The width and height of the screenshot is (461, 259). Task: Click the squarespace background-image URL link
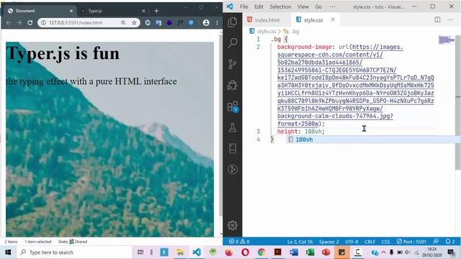[355, 85]
